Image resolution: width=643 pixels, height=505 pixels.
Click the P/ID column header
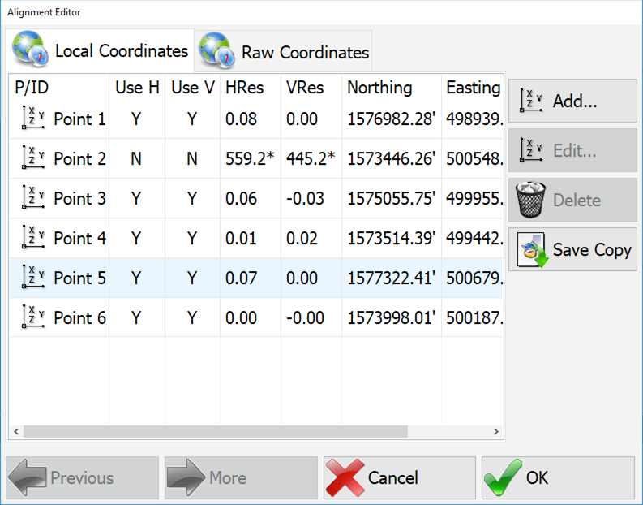[x=32, y=88]
